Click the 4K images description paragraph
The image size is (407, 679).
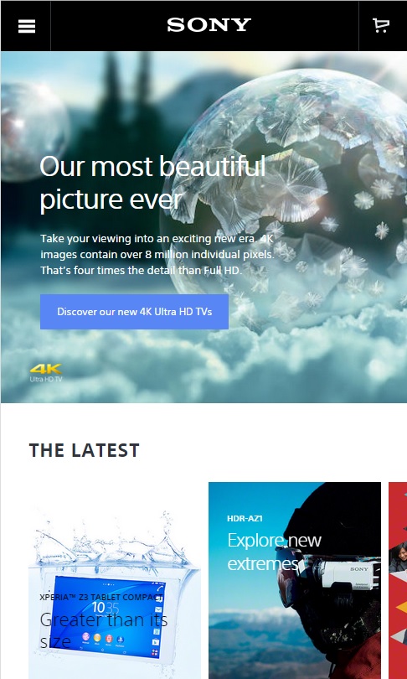(x=157, y=255)
